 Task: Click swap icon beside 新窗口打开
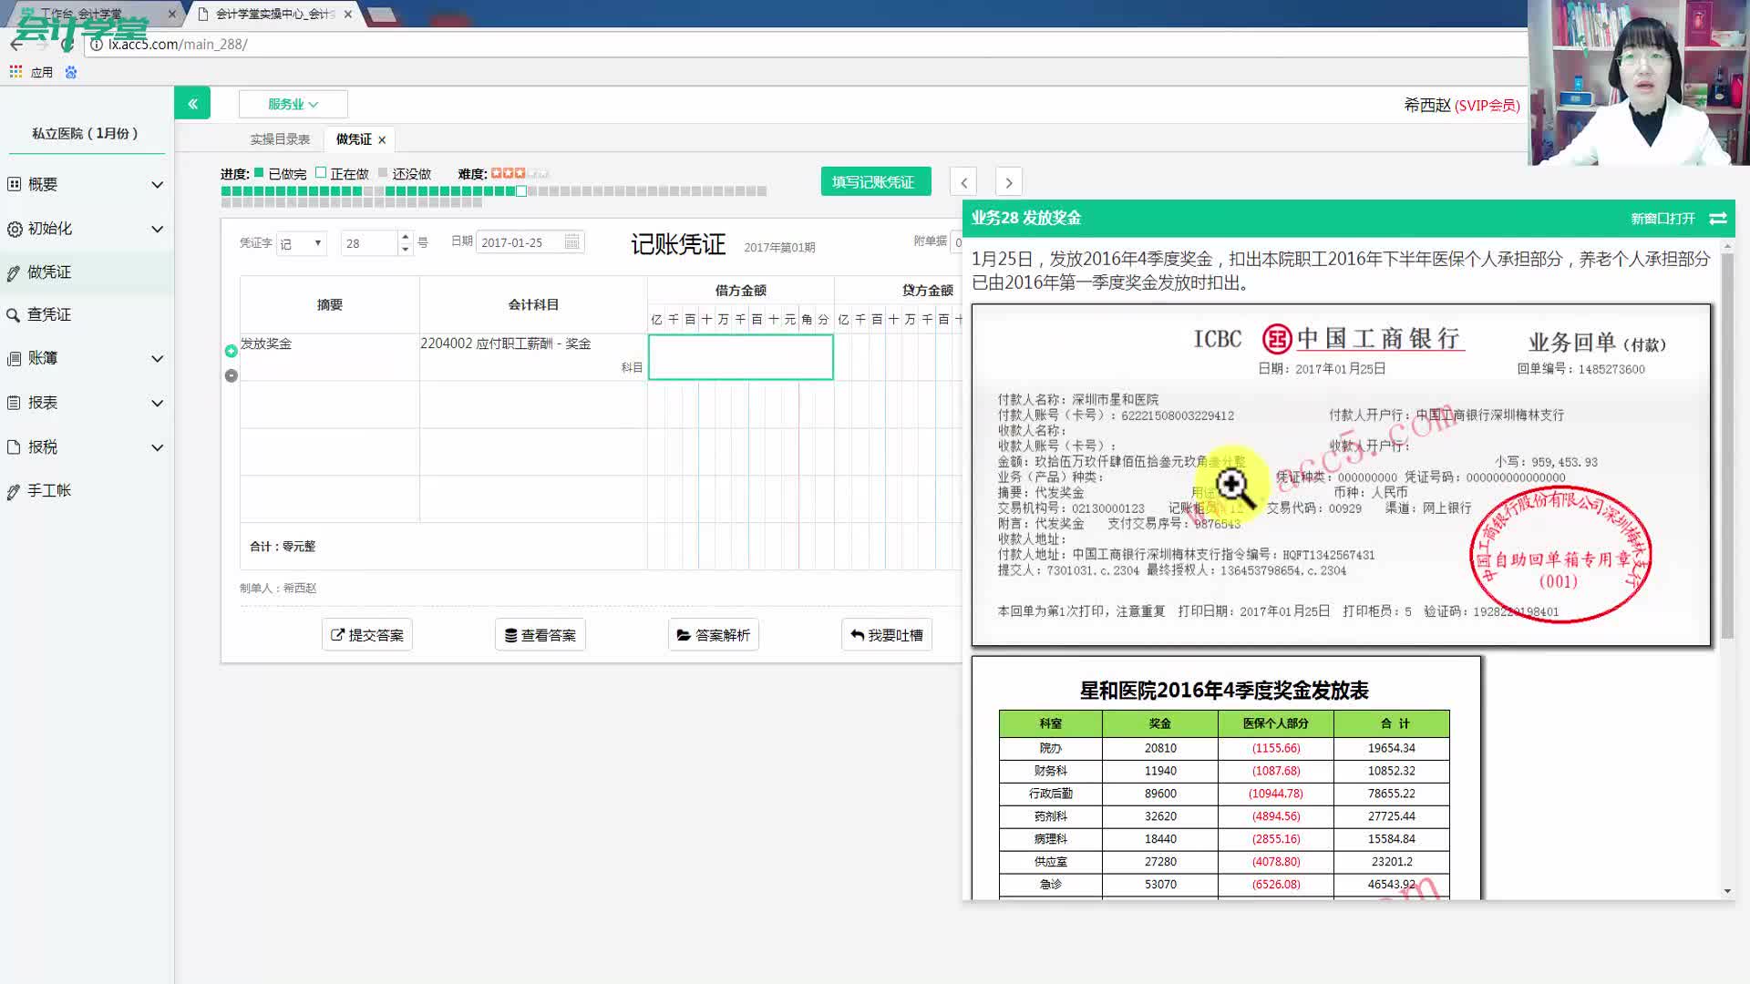(x=1718, y=219)
